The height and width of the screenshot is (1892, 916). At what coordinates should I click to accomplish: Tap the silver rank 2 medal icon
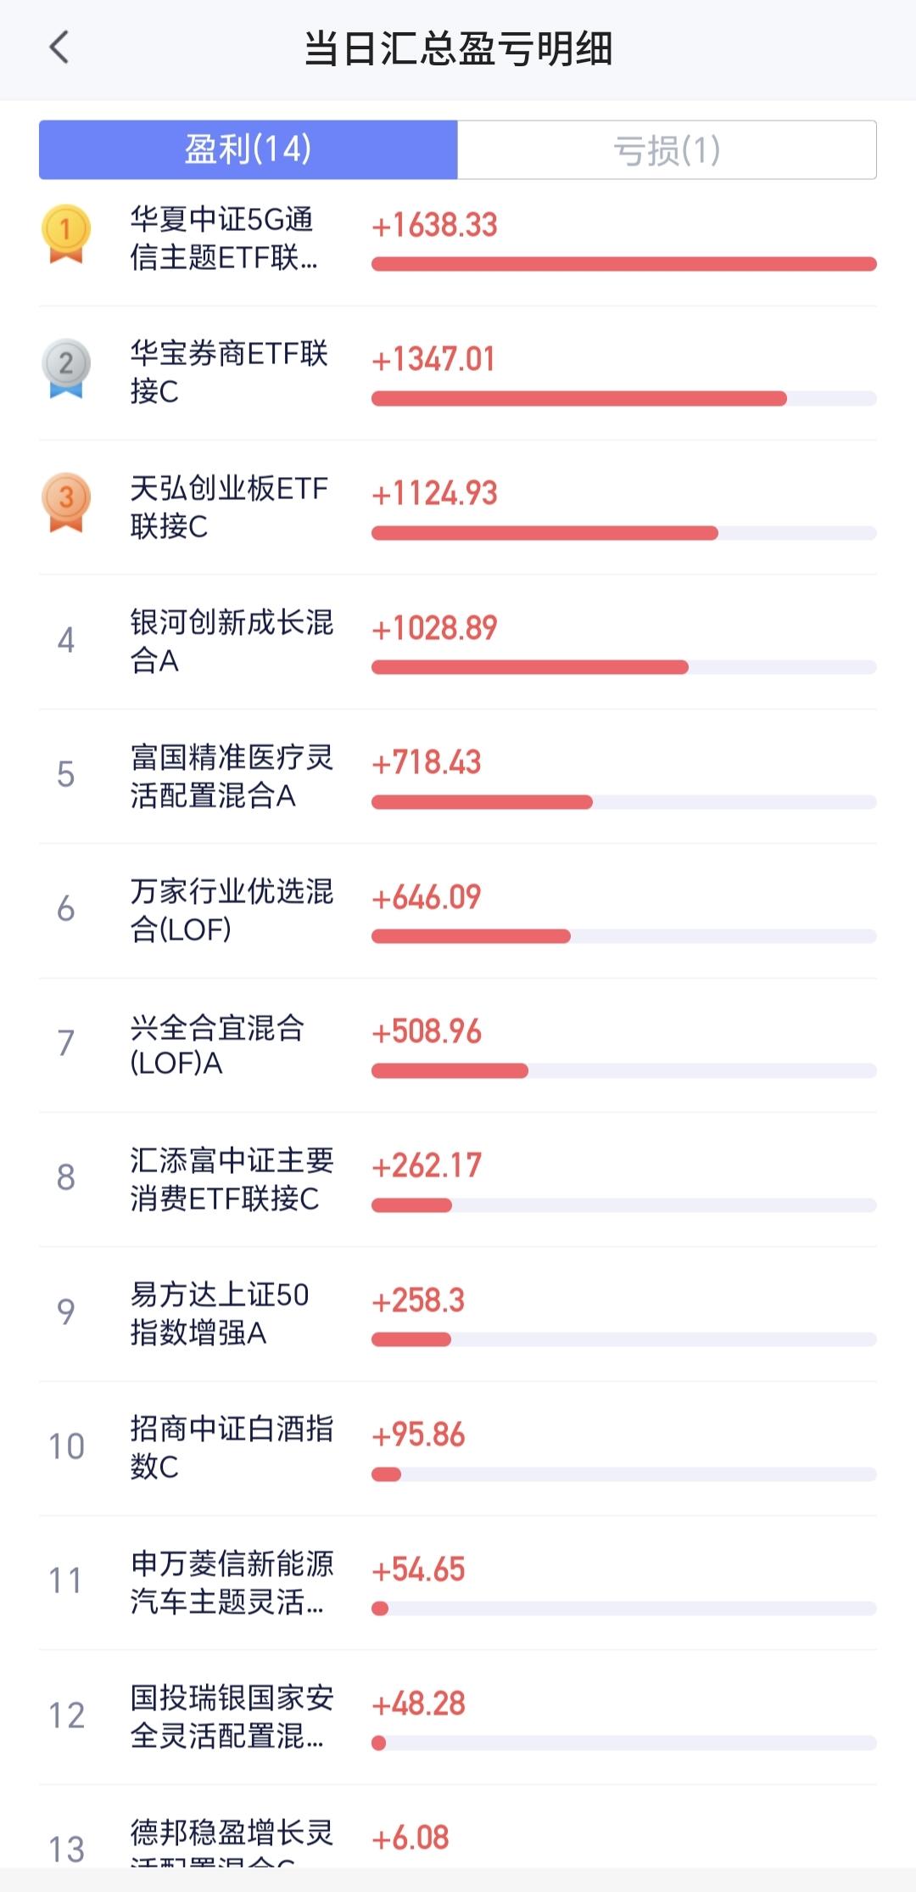coord(65,368)
